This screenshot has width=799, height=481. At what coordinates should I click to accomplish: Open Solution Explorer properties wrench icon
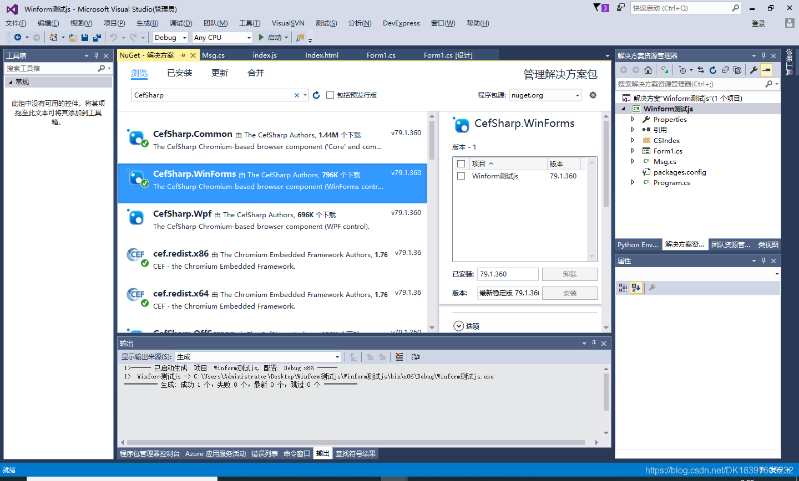click(754, 70)
